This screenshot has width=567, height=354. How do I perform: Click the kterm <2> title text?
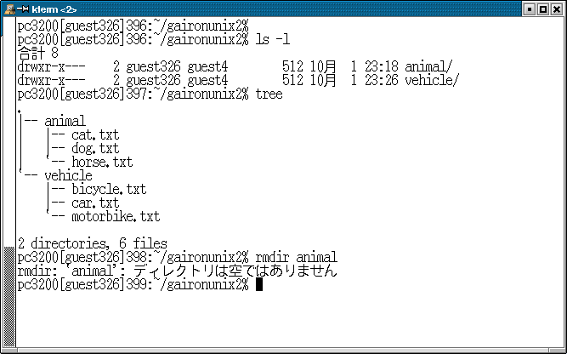tap(54, 9)
